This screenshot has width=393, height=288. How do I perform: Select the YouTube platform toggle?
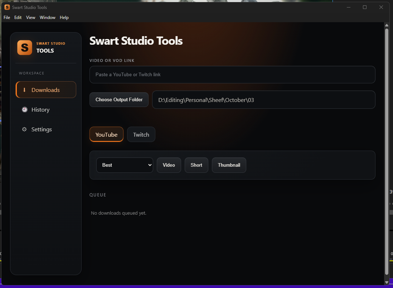pos(106,135)
